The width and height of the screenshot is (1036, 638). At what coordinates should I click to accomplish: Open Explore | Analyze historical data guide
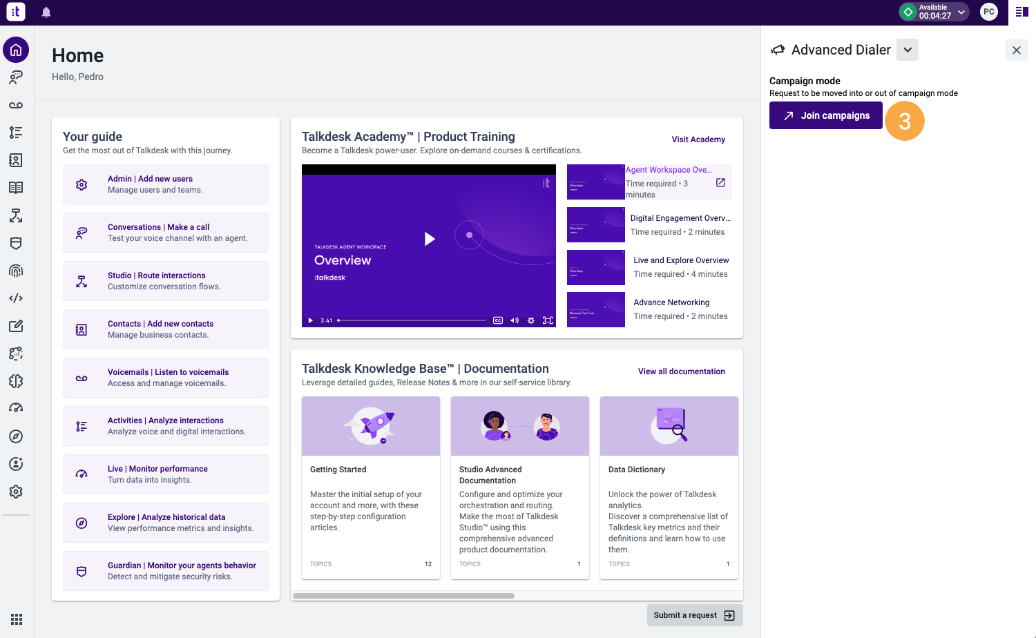[x=166, y=523]
